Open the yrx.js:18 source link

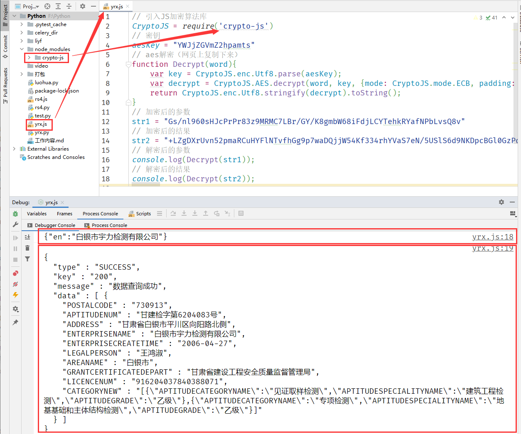tap(492, 237)
